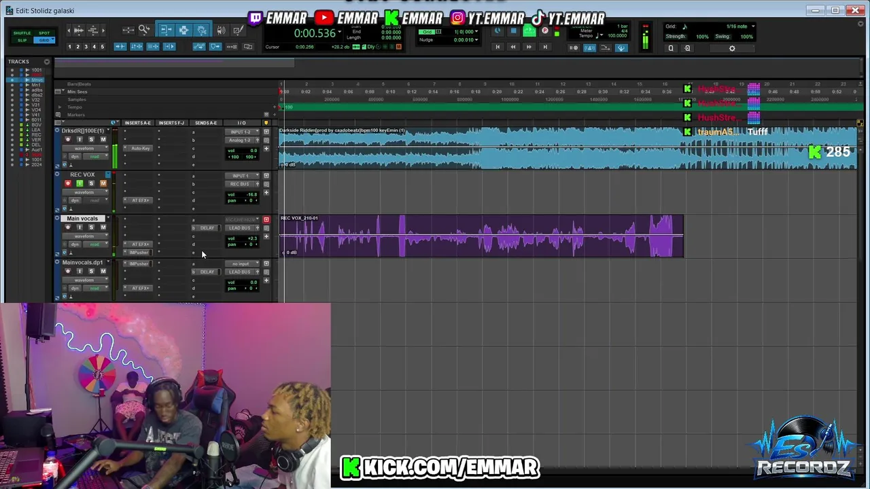Image resolution: width=870 pixels, height=489 pixels.
Task: Click the INSERTS F-J column header
Action: pyautogui.click(x=171, y=123)
